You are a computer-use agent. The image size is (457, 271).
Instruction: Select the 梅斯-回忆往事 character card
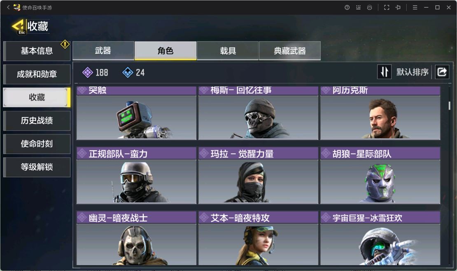258,113
